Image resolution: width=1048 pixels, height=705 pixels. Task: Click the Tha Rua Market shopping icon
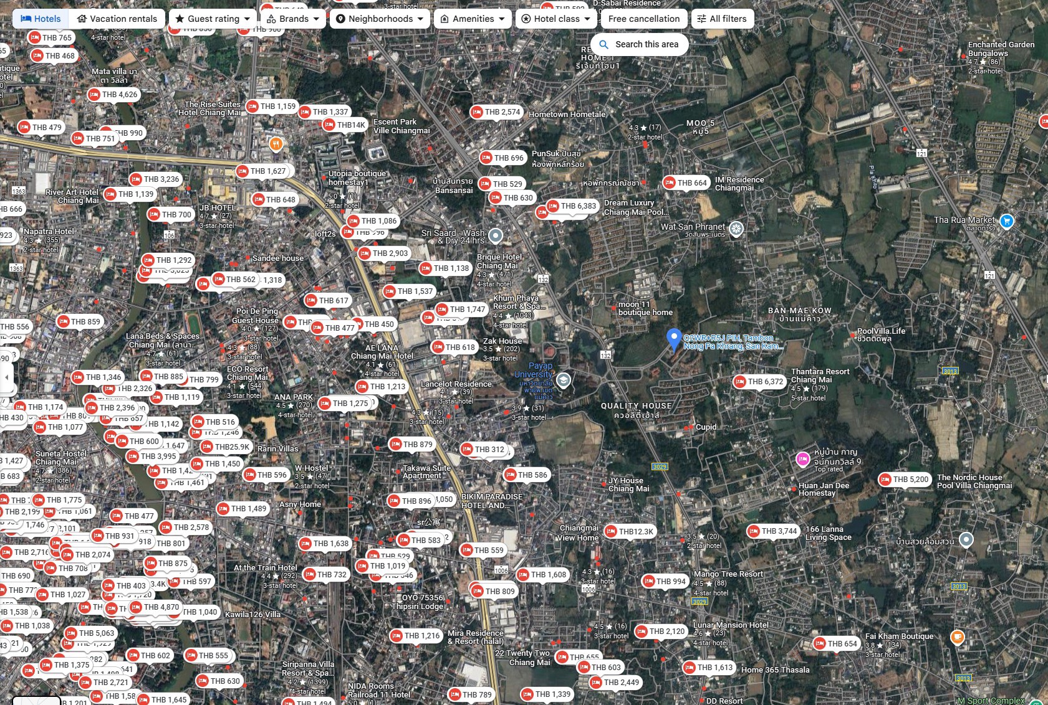tap(1006, 221)
